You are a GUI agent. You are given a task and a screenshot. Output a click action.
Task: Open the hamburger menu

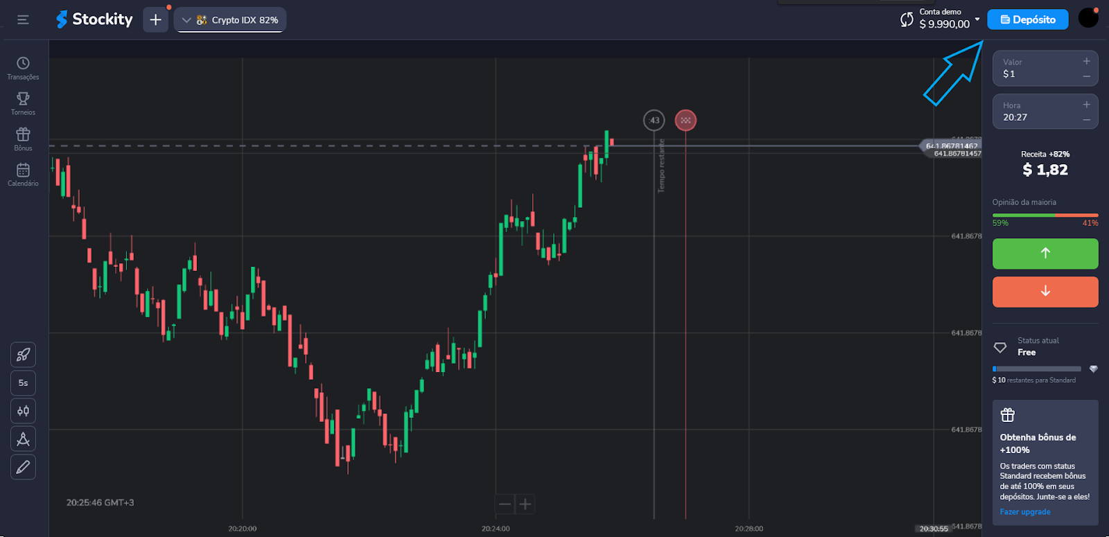point(23,20)
